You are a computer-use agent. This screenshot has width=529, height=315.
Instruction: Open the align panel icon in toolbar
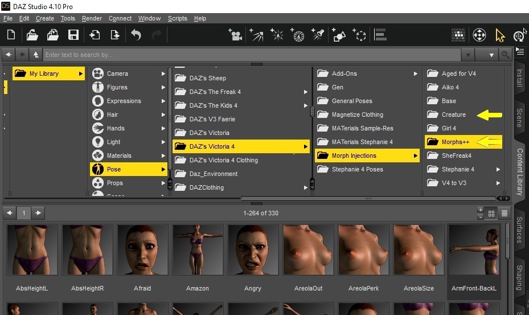[380, 35]
